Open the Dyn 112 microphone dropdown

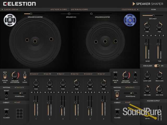pyautogui.click(x=75, y=74)
